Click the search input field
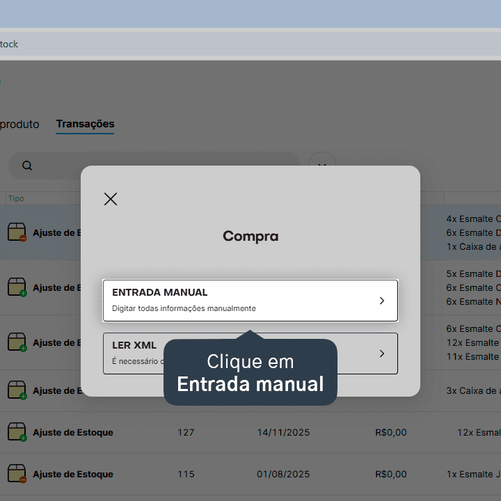The width and height of the screenshot is (501, 501). click(x=153, y=166)
